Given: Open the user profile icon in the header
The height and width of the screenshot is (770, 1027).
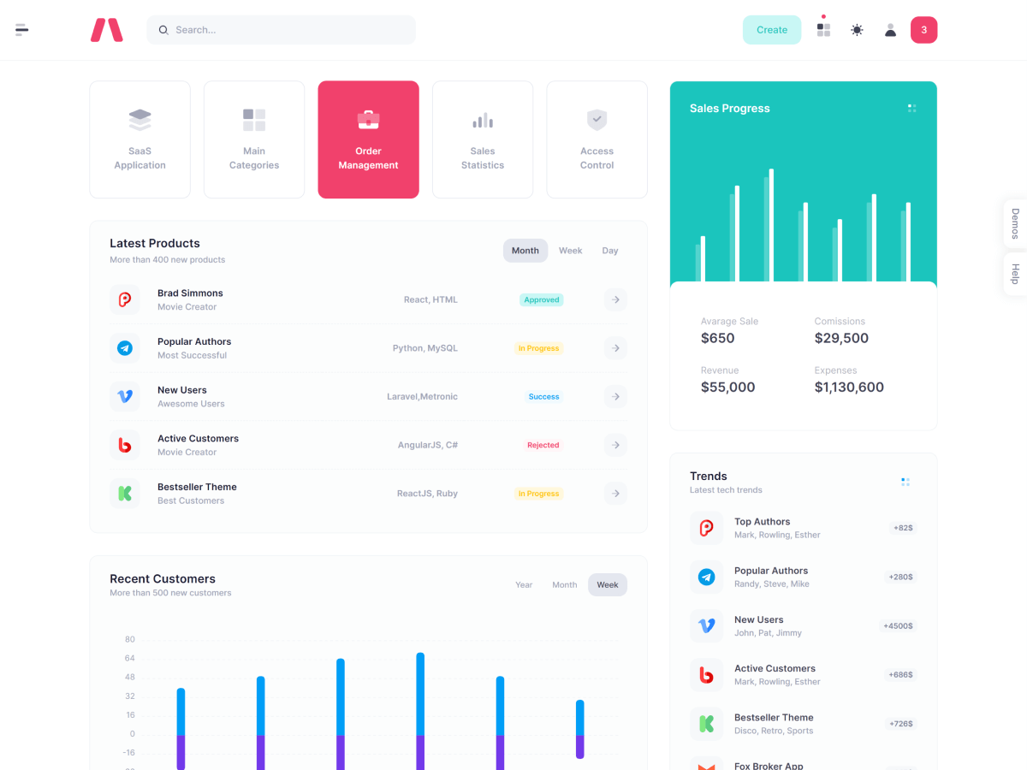Looking at the screenshot, I should pos(890,29).
